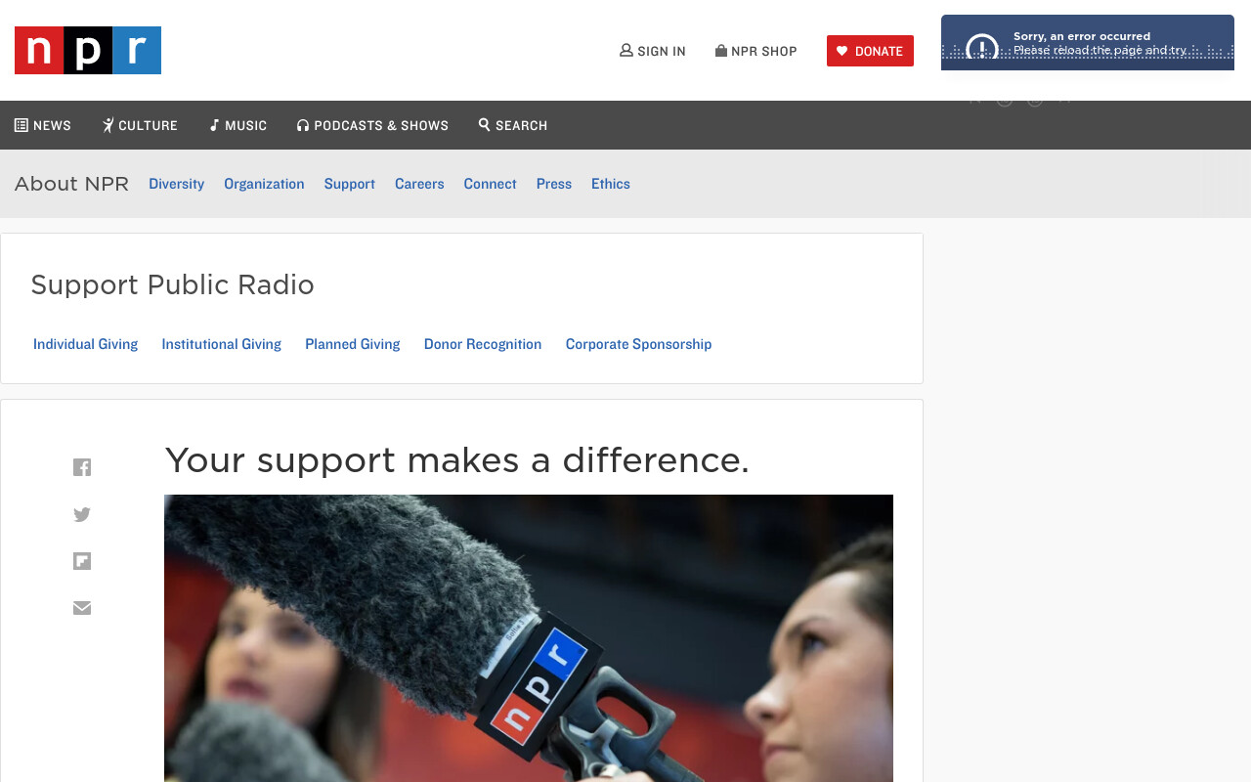Open the About NPR heading link
The image size is (1251, 782).
pyautogui.click(x=71, y=184)
